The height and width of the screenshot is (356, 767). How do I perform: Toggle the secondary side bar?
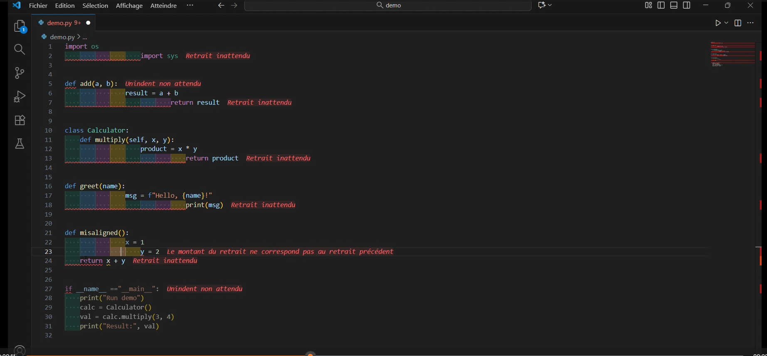click(687, 5)
